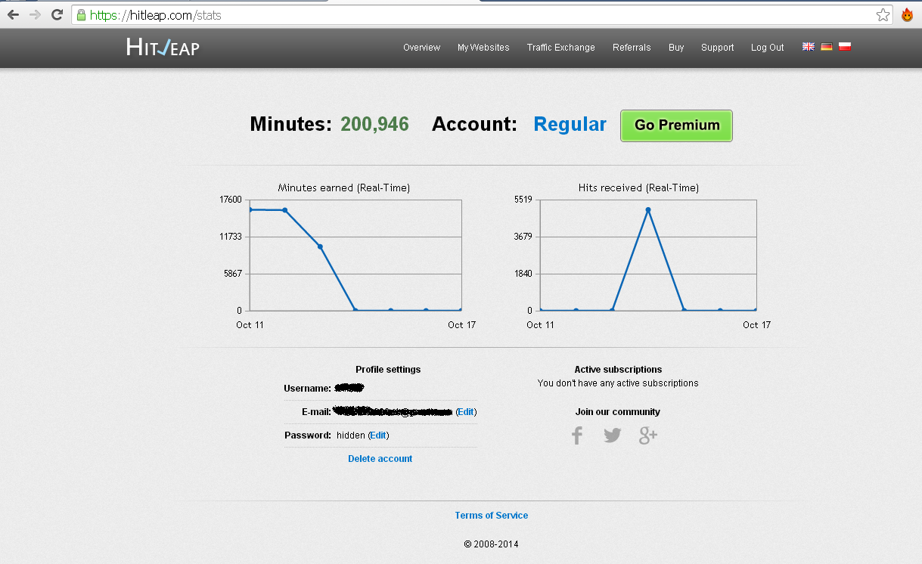Image resolution: width=922 pixels, height=564 pixels.
Task: Click the Hits received (Real-Time) chart title
Action: [x=638, y=187]
